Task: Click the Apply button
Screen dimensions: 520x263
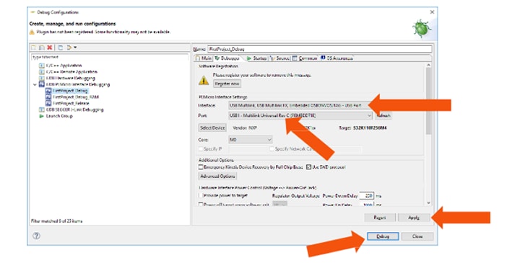Action: [x=414, y=218]
